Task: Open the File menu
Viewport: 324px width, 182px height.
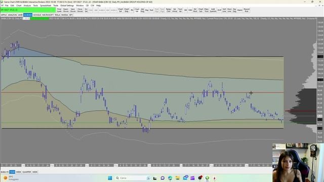Action: [7, 6]
